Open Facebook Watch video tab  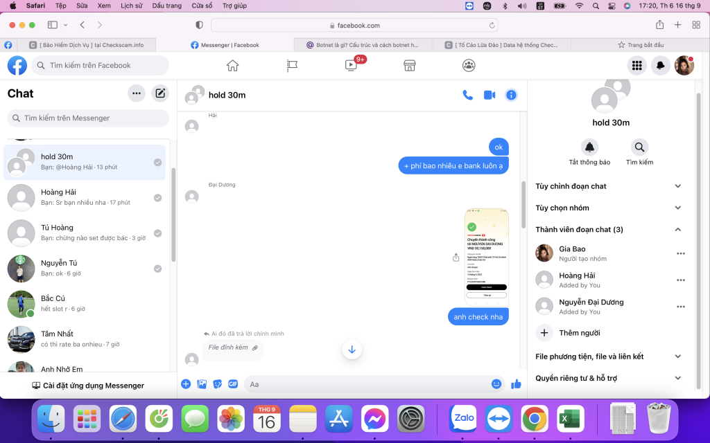pos(351,66)
